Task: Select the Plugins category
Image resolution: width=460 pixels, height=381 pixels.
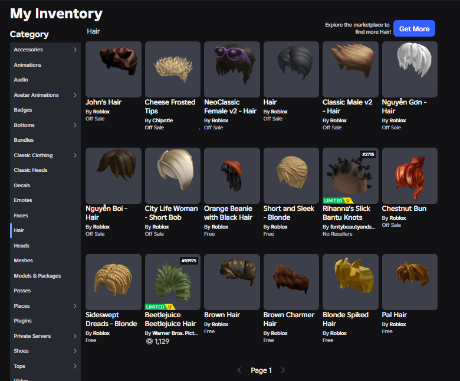Action: pyautogui.click(x=45, y=321)
